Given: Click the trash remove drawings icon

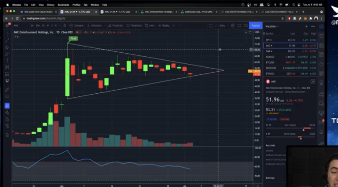Looking at the screenshot, I should [x=7, y=135].
